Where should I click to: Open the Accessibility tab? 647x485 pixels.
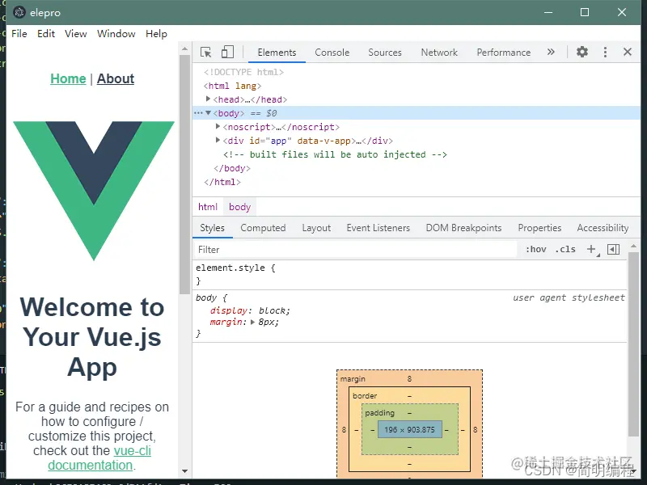pos(603,228)
